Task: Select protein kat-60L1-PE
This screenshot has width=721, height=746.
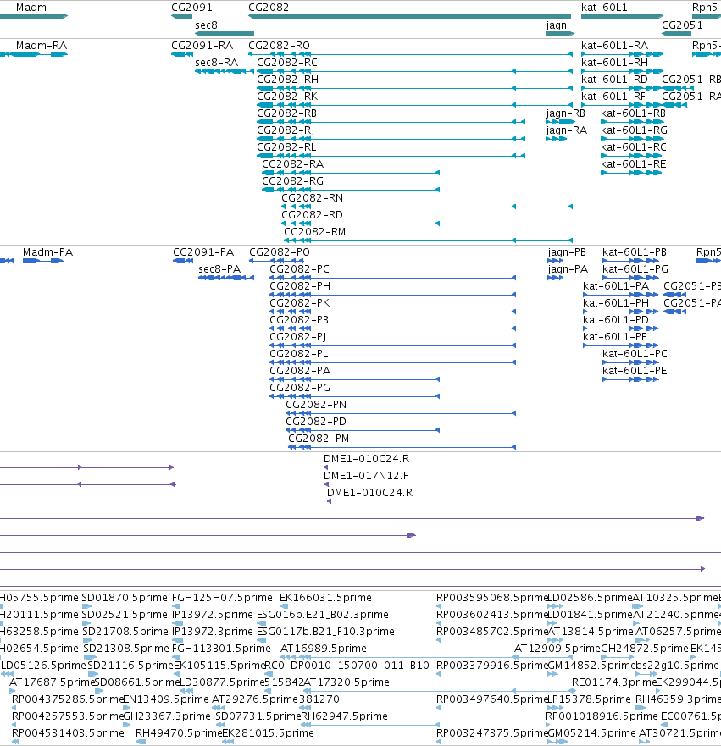Action: point(635,371)
